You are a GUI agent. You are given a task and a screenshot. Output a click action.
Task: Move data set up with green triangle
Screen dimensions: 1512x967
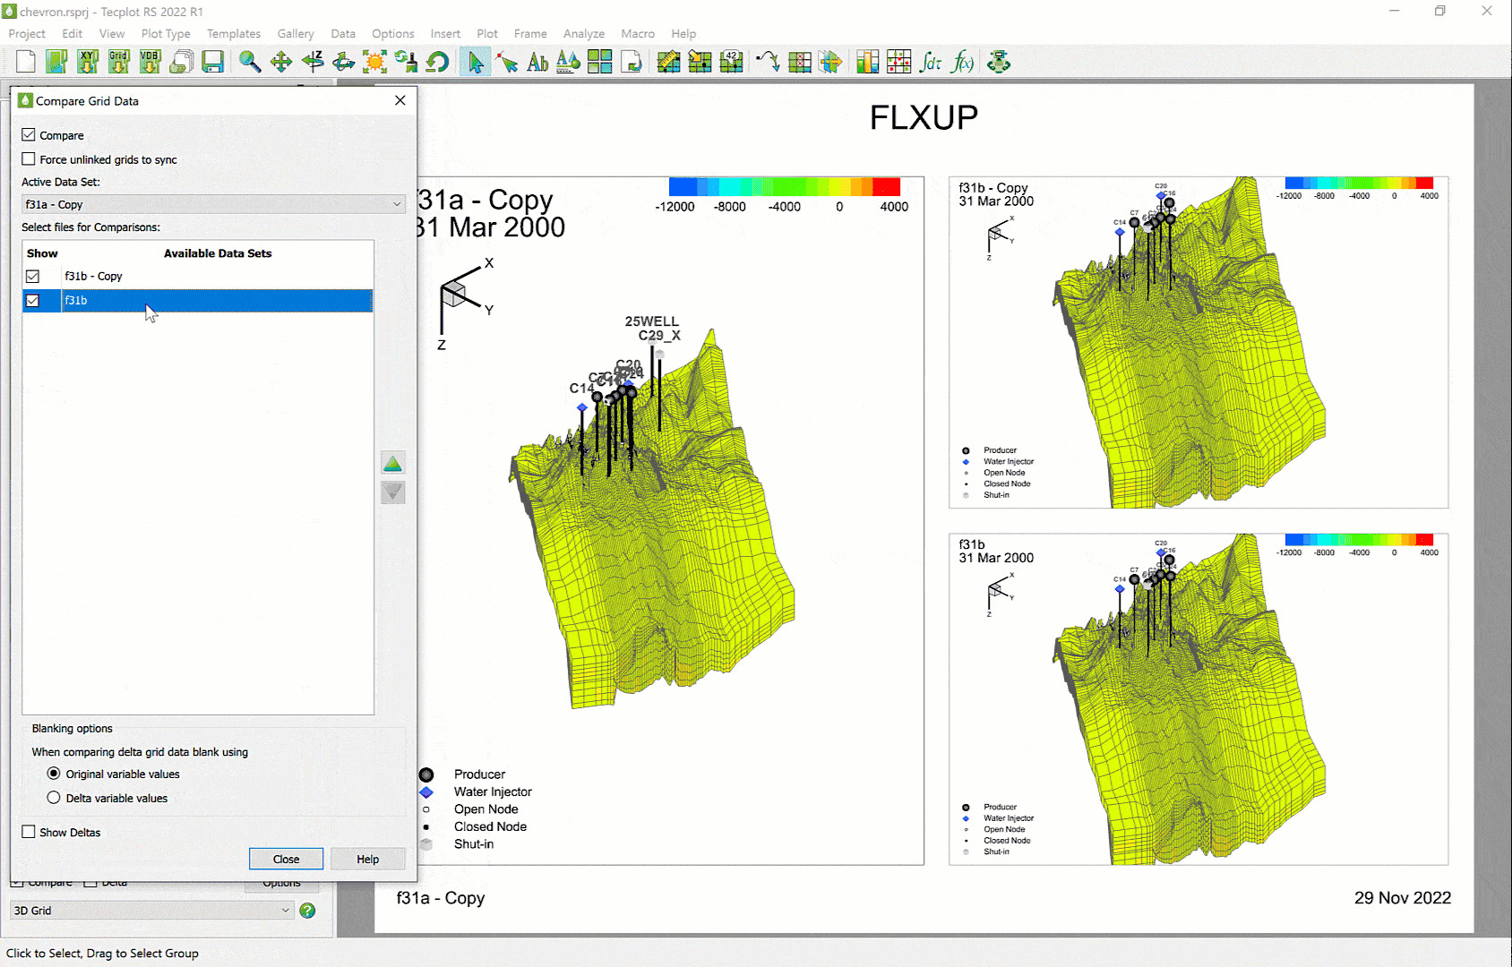393,463
